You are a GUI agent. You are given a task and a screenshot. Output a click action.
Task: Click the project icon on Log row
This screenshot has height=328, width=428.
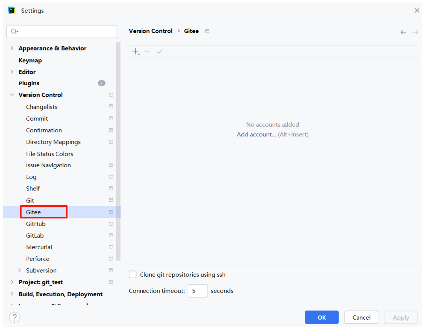[x=111, y=177]
